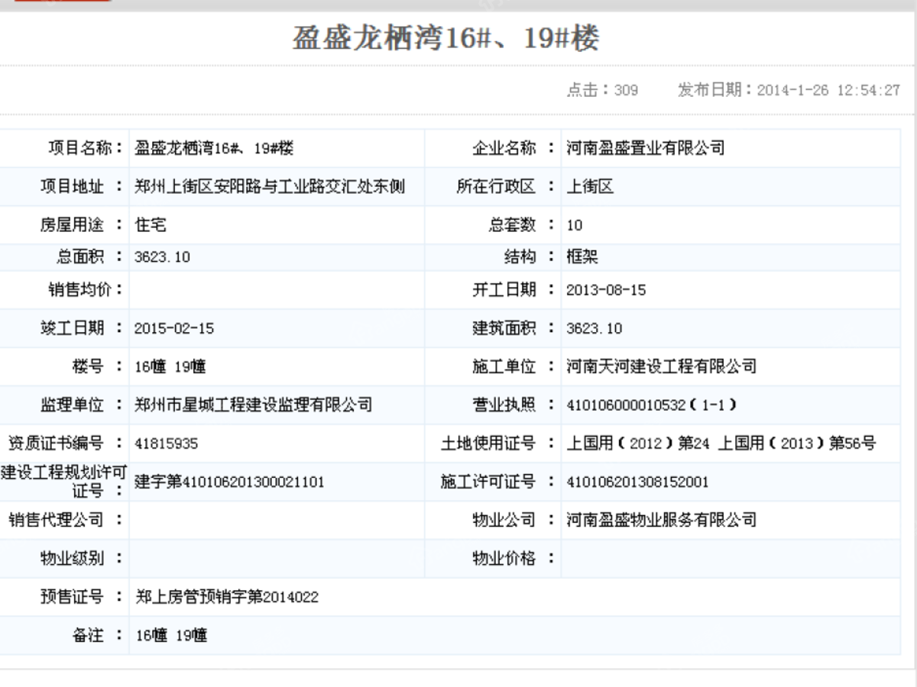Select planning permit 建字第410106201300021101
The image size is (917, 687).
pos(230,482)
